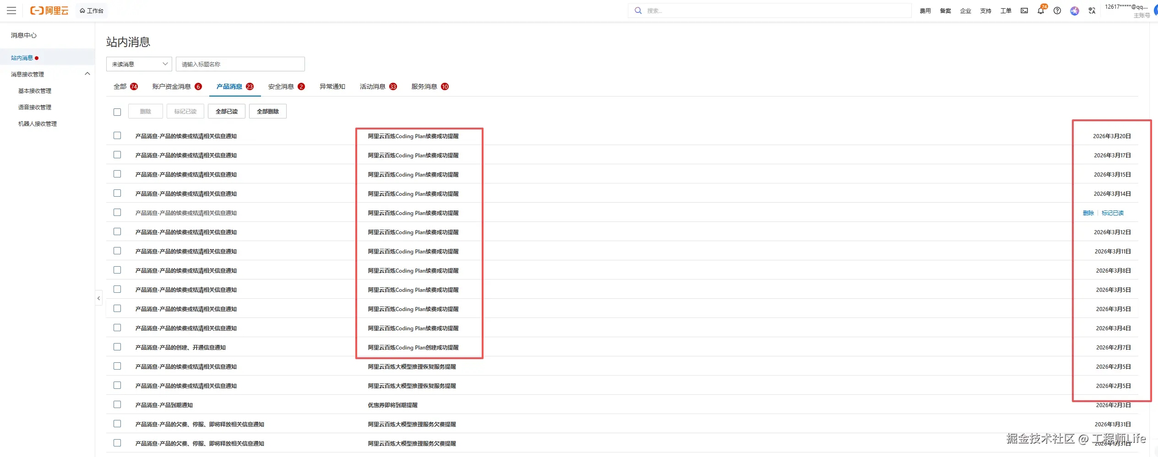Image resolution: width=1158 pixels, height=457 pixels.
Task: Open 基本接收管理 in the sidebar
Action: (x=35, y=91)
